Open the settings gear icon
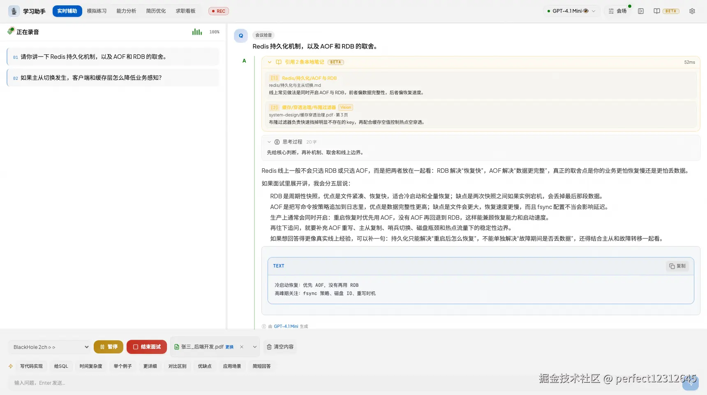 coord(692,11)
